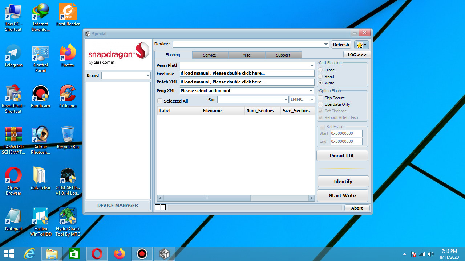
Task: Toggle the Set Firehose checkbox
Action: tap(320, 111)
